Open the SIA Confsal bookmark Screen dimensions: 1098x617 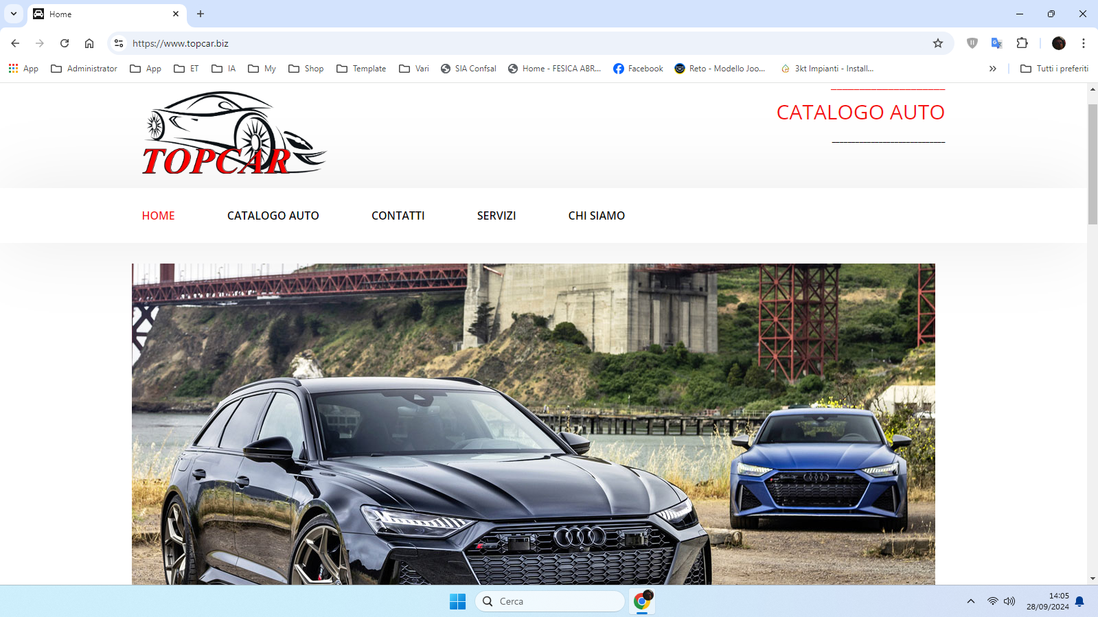(x=468, y=69)
